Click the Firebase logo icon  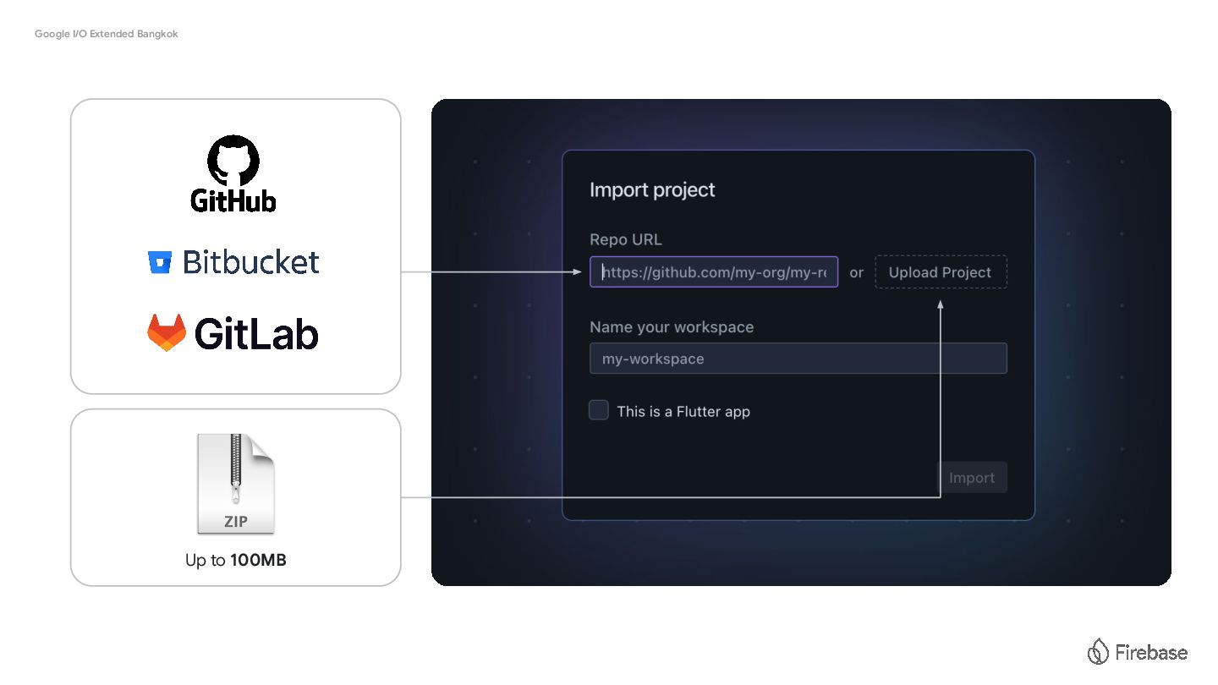(1098, 652)
